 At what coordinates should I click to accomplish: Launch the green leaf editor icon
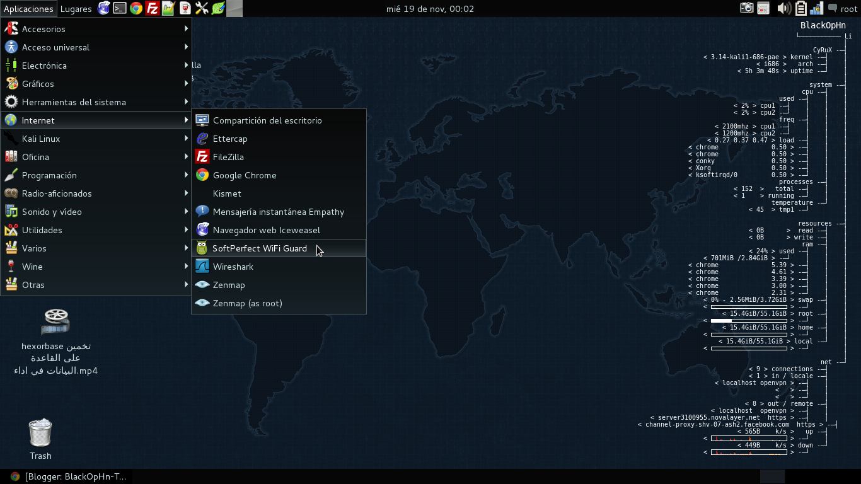click(218, 8)
